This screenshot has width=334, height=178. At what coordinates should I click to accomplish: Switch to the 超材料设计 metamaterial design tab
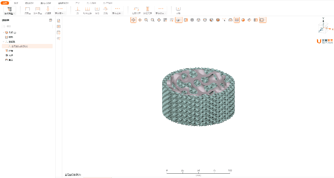(x=63, y=3)
